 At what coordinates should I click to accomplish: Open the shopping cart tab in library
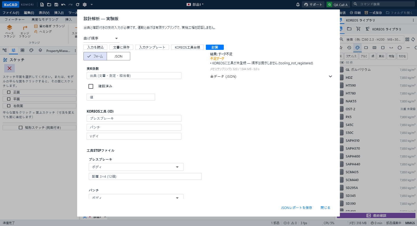(x=358, y=29)
